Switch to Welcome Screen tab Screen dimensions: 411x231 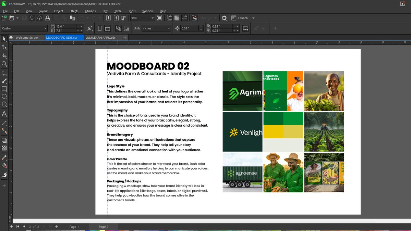27,38
